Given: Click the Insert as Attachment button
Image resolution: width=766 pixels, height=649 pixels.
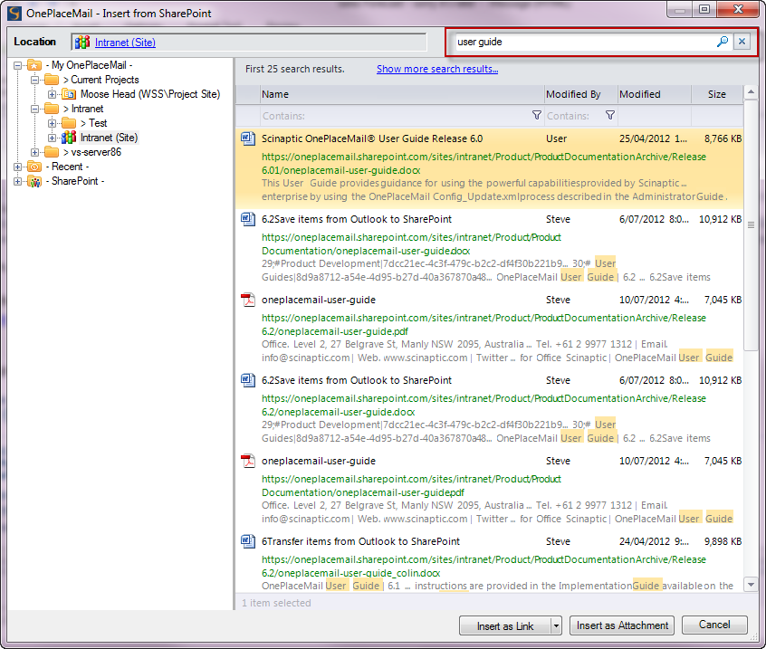Looking at the screenshot, I should point(622,625).
